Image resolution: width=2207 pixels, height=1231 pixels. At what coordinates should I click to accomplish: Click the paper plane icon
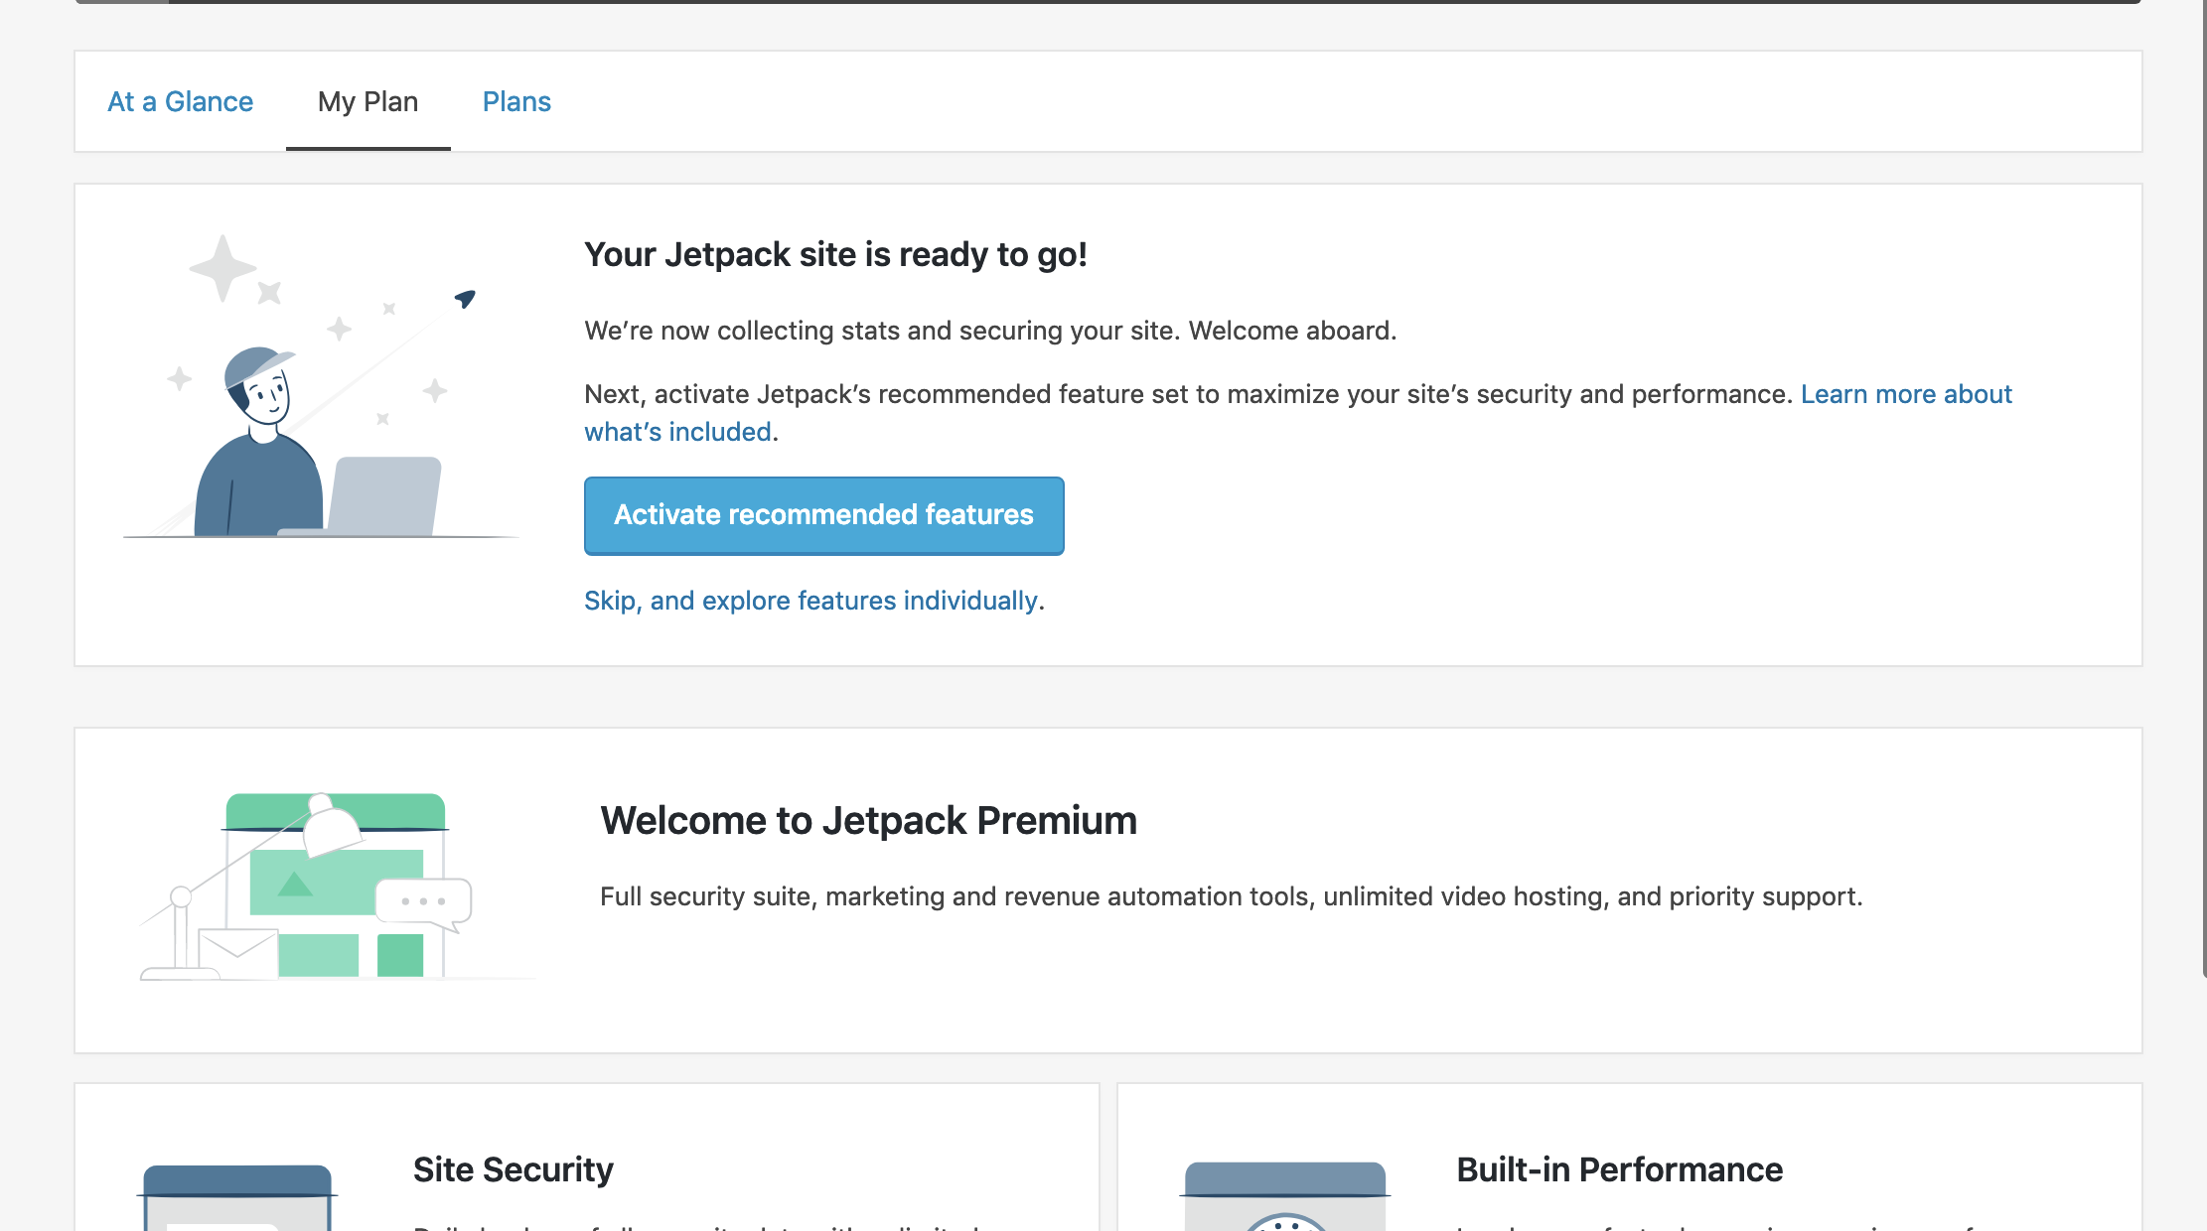[465, 298]
